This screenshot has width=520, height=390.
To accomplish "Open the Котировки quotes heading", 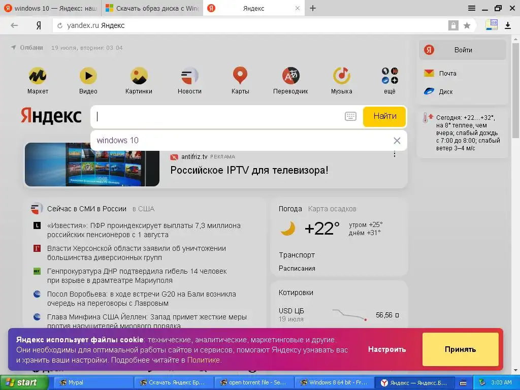I will (x=296, y=292).
